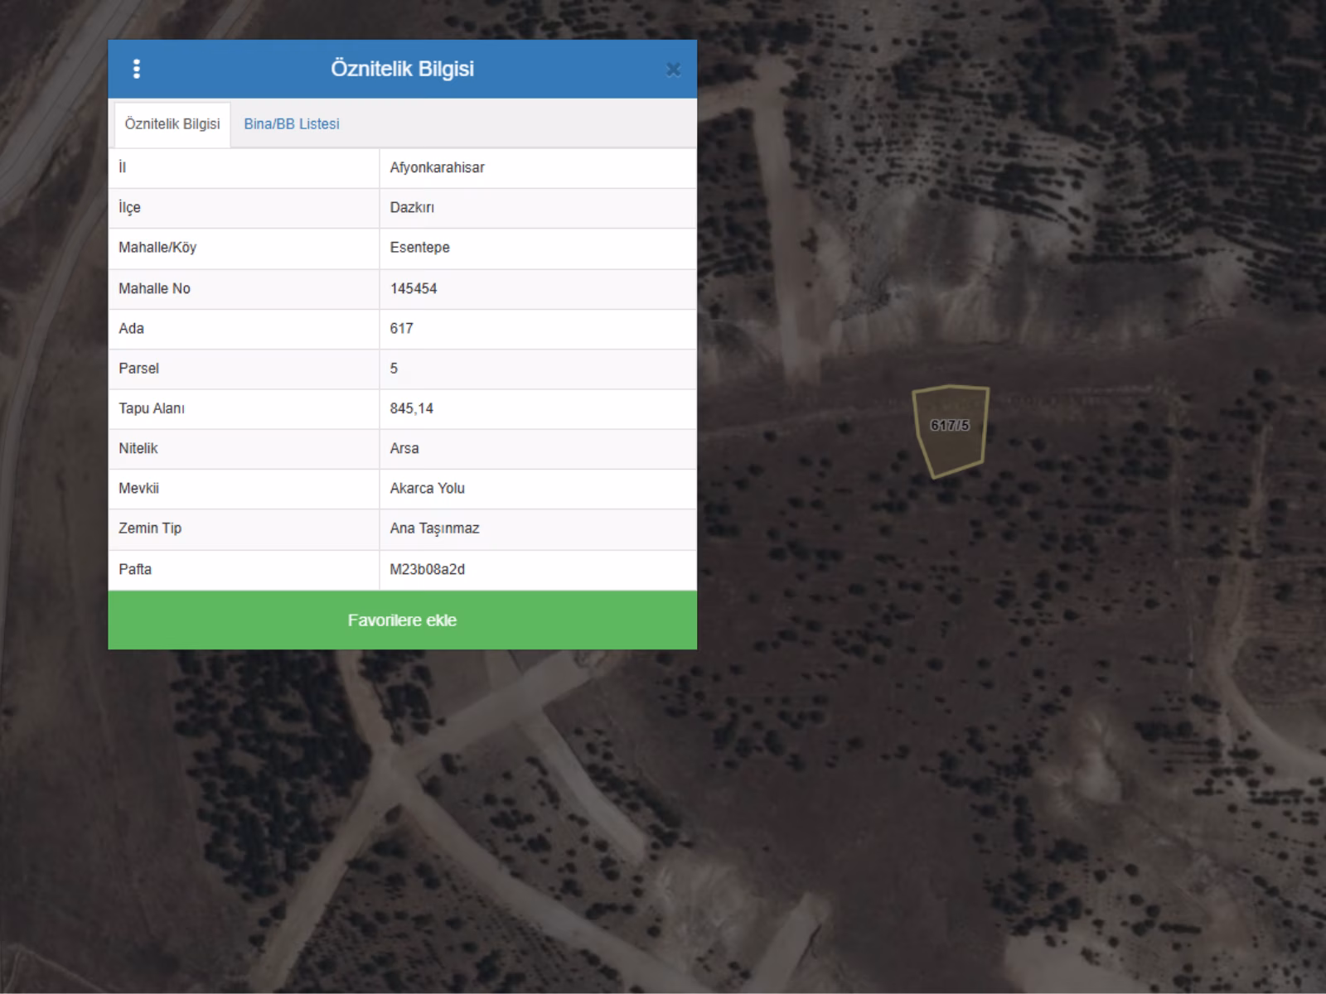Close the Öznitelik Bilgisi panel
The image size is (1326, 994).
(673, 70)
